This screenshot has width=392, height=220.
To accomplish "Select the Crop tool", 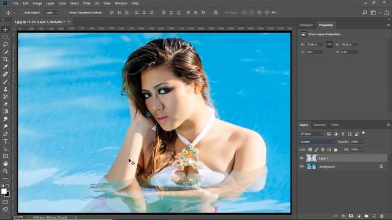I will [x=6, y=59].
